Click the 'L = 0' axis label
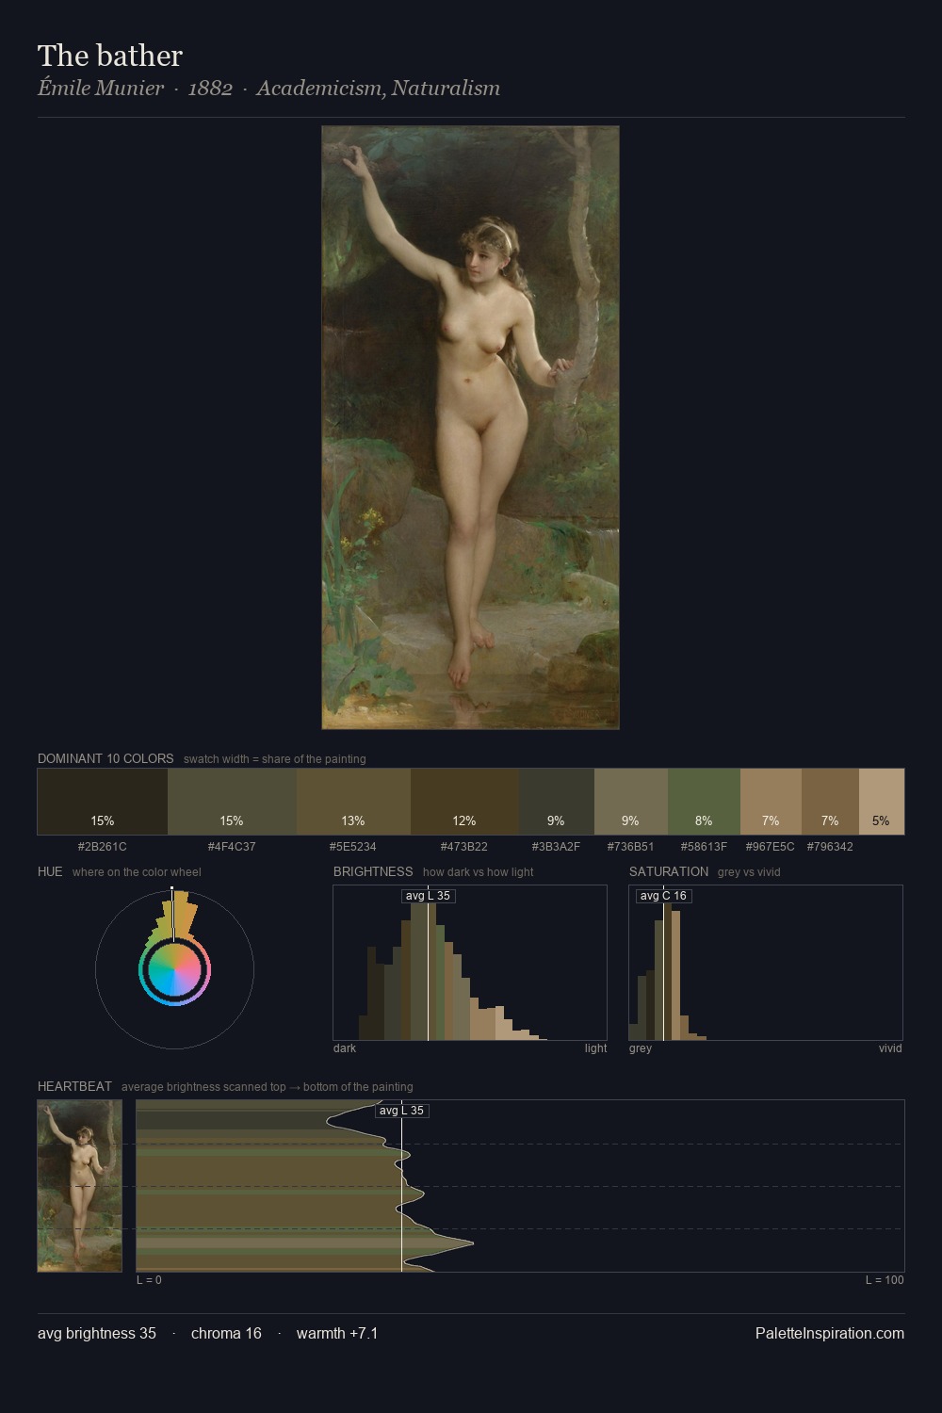 pos(149,1280)
